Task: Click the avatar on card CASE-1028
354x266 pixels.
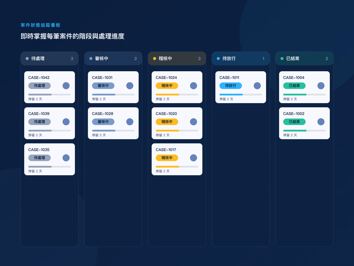Action: point(130,122)
